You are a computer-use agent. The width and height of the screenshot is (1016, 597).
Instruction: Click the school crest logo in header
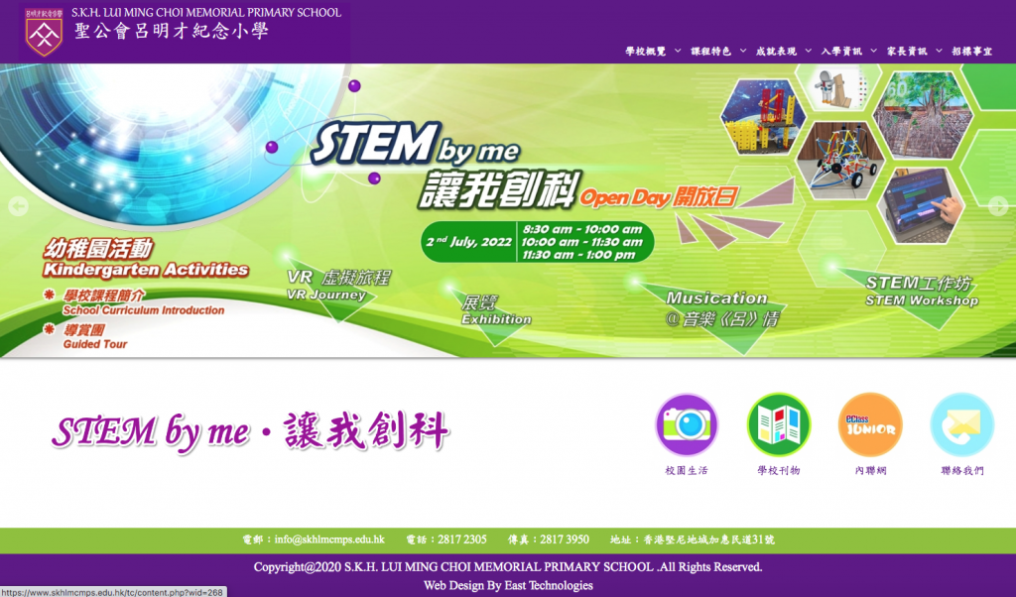click(44, 32)
